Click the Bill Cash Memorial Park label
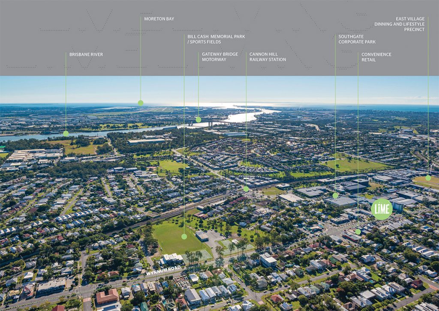Screen dimensions: 439x311 [216, 40]
